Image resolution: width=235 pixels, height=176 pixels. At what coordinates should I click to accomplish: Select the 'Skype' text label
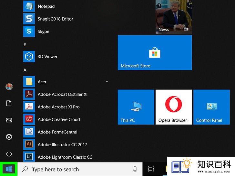tap(44, 32)
